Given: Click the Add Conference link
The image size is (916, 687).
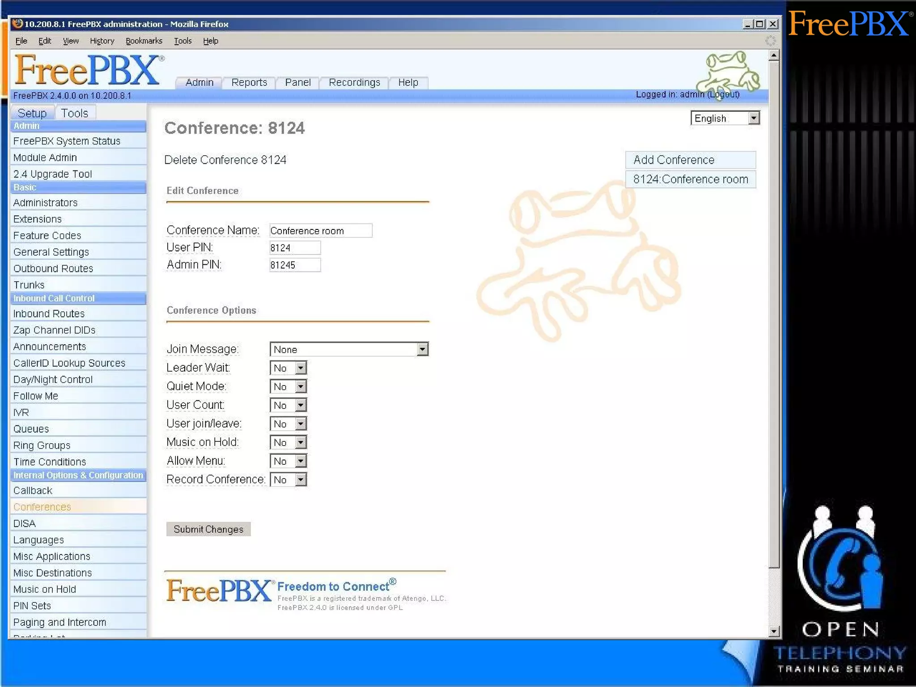Looking at the screenshot, I should 674,160.
